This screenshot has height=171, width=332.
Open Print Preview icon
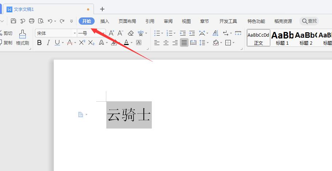click(x=41, y=21)
